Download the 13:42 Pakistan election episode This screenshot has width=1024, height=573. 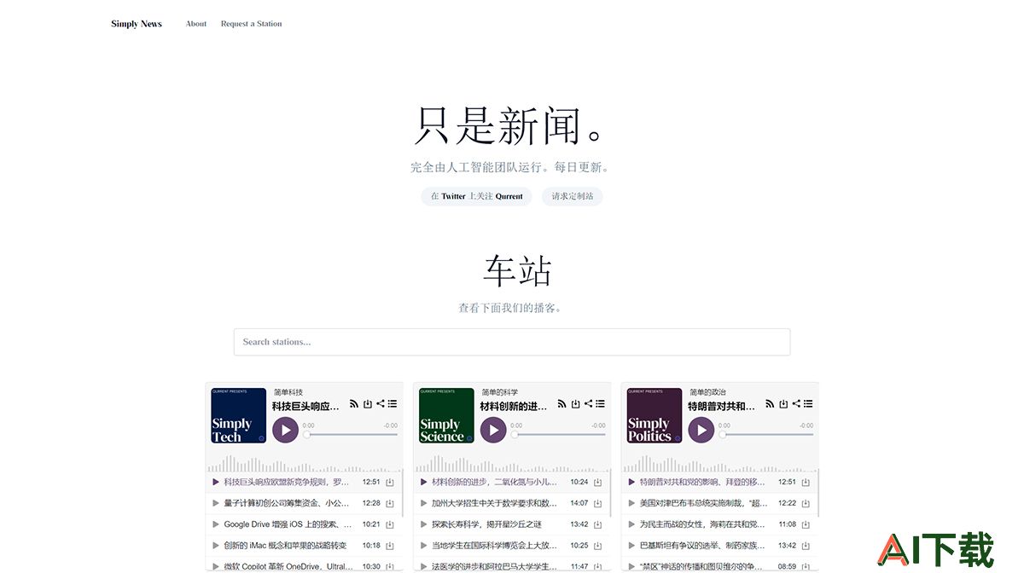coord(806,546)
